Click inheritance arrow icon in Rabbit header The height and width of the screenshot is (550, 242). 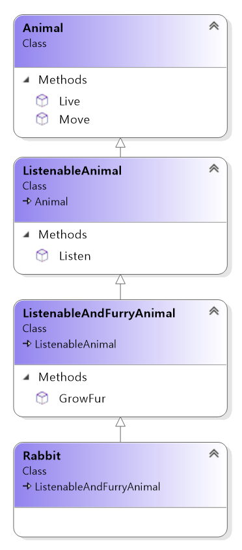click(27, 486)
